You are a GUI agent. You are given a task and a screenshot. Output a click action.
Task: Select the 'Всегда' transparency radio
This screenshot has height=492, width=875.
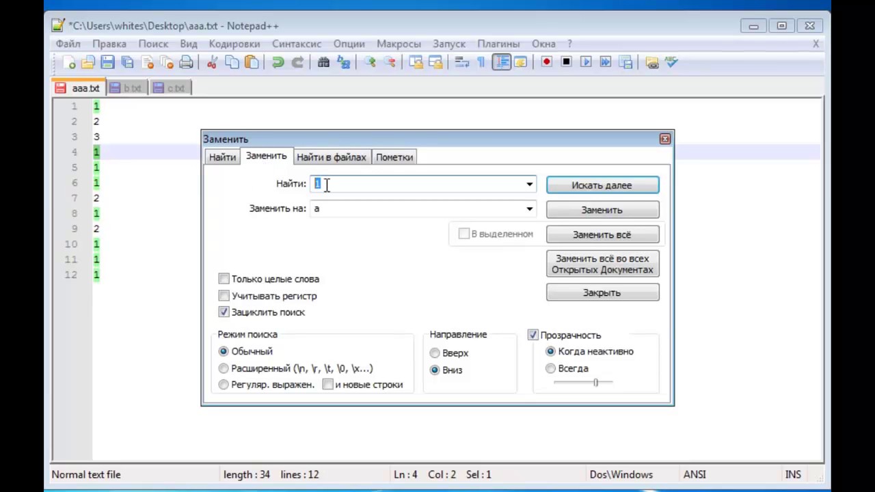[x=551, y=368]
